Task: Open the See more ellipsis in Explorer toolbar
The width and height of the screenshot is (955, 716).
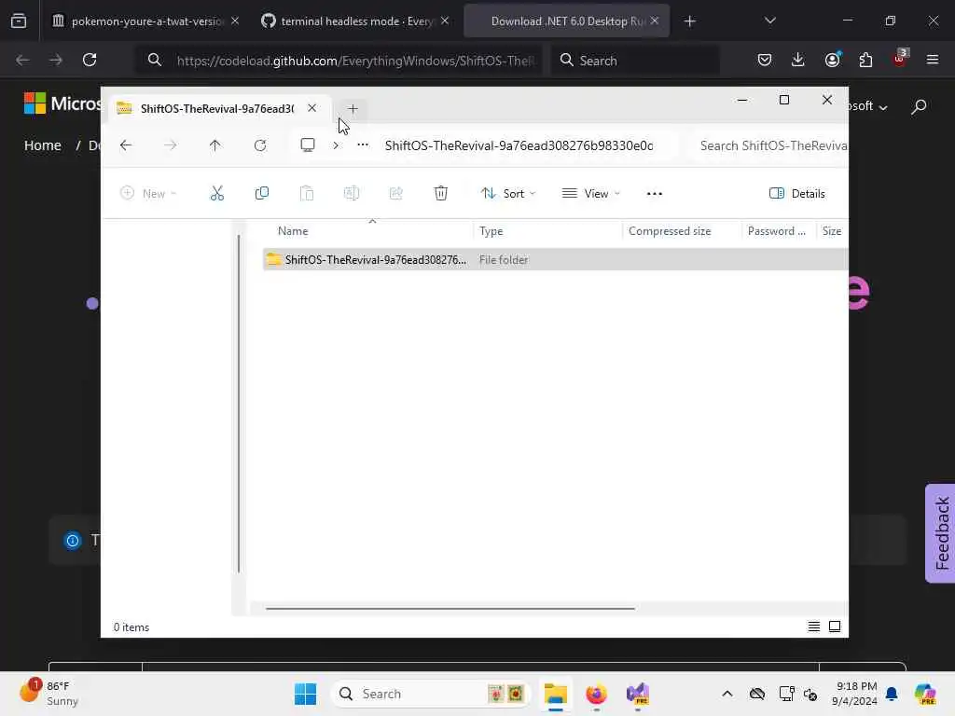Action: click(654, 194)
